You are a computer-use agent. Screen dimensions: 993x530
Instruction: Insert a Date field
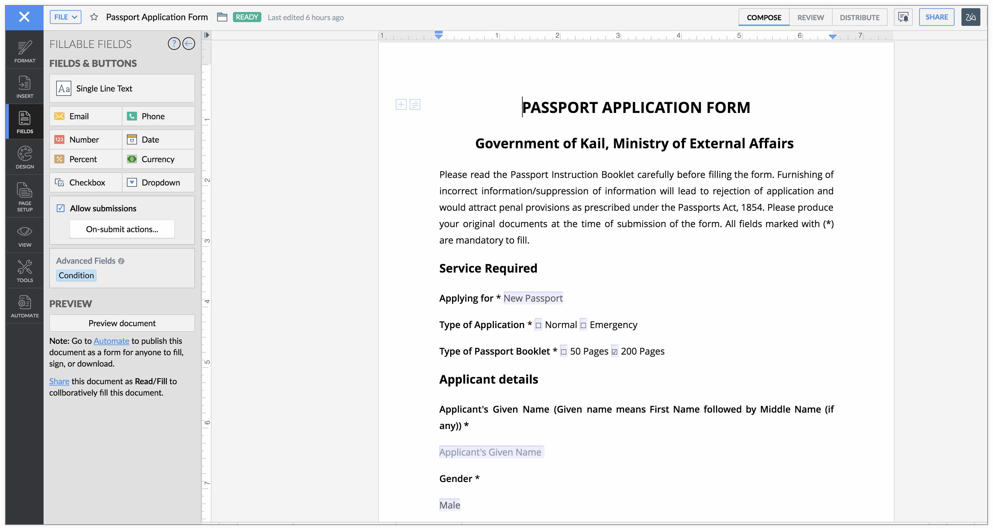158,139
